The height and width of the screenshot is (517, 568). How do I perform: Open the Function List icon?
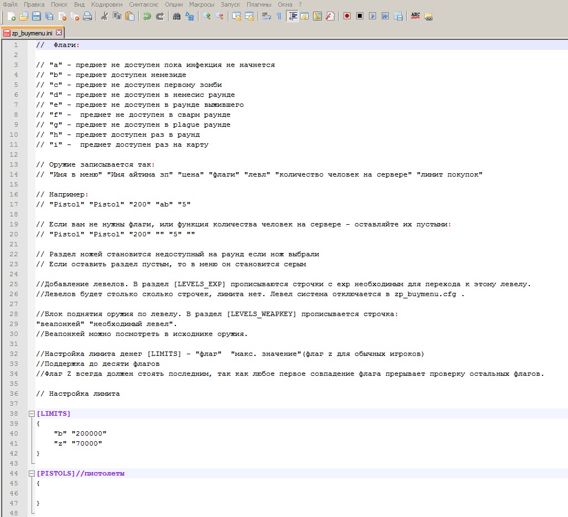pos(330,16)
